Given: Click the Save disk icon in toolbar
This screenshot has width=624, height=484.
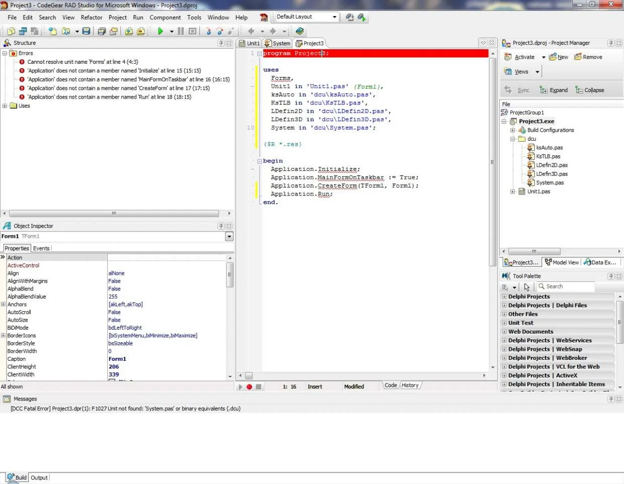Looking at the screenshot, I should pyautogui.click(x=87, y=31).
